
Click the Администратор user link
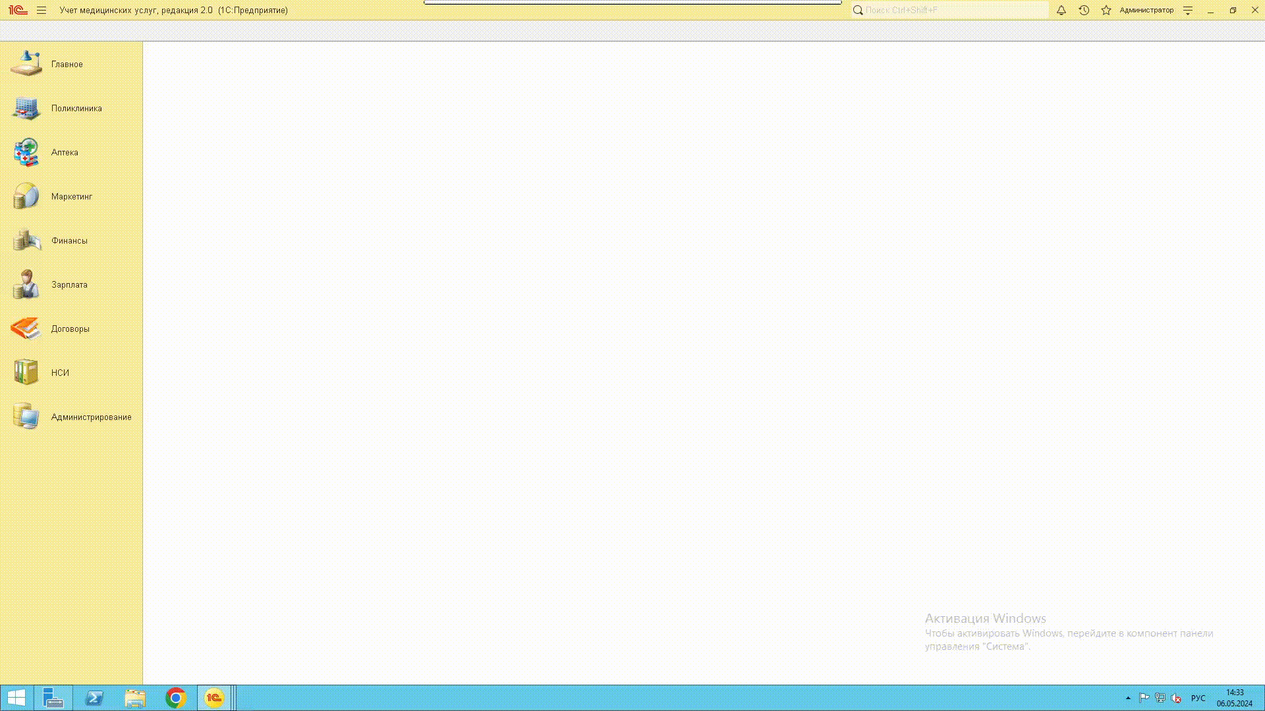pyautogui.click(x=1146, y=11)
